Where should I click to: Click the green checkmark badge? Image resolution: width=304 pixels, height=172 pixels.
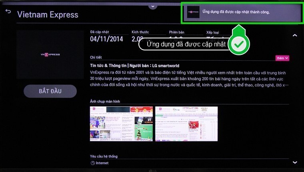tap(239, 44)
